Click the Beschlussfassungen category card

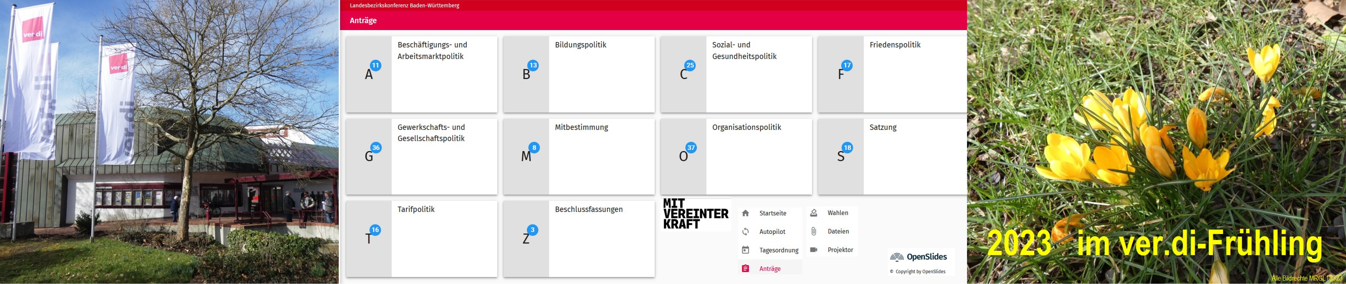point(578,239)
